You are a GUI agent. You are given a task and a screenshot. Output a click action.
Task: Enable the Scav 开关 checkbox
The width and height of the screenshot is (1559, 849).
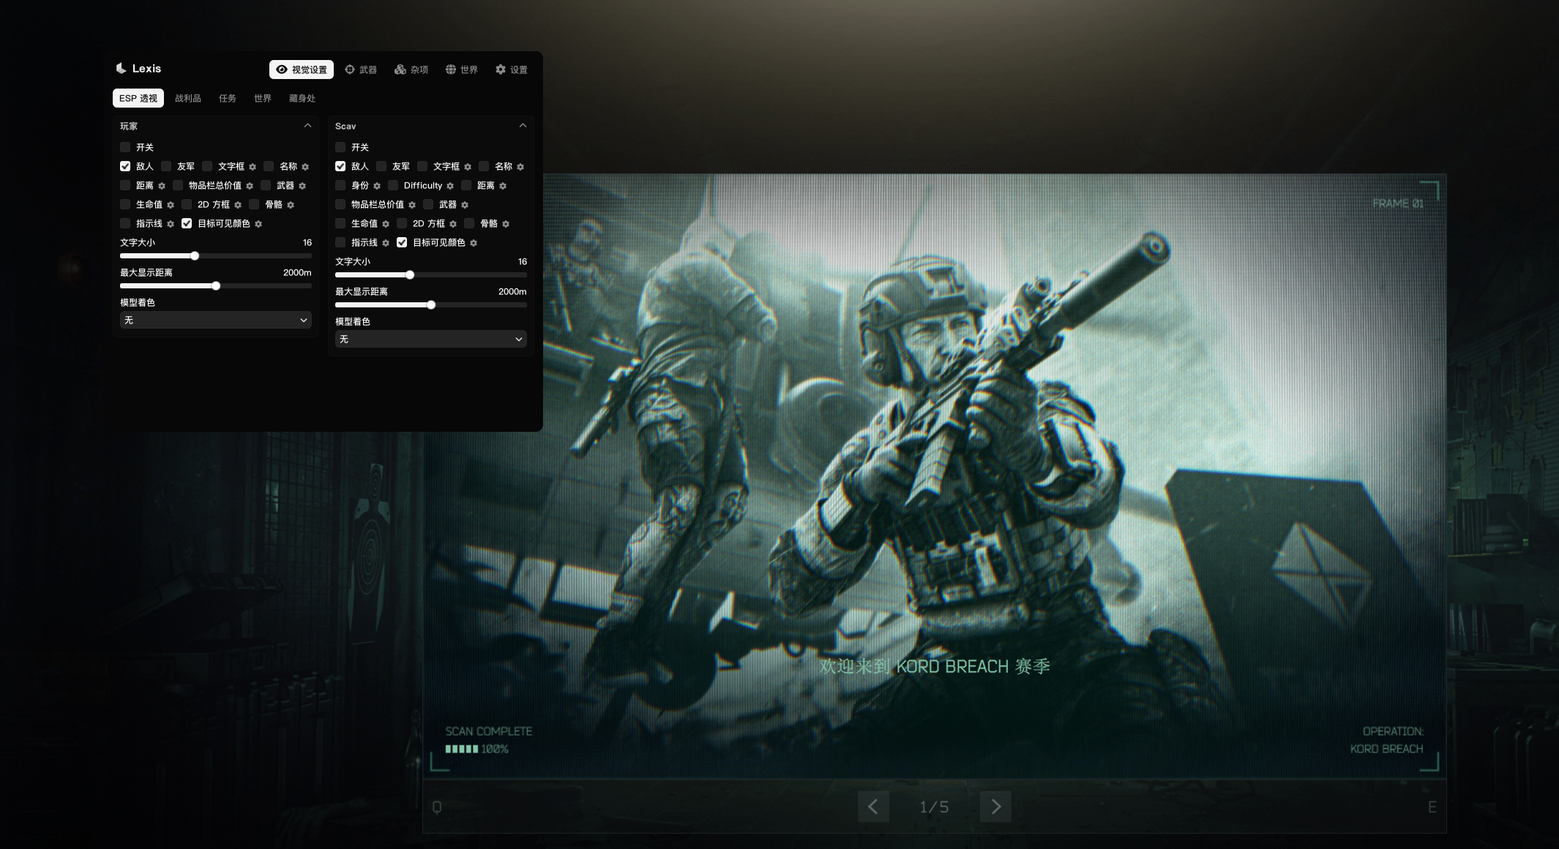340,147
